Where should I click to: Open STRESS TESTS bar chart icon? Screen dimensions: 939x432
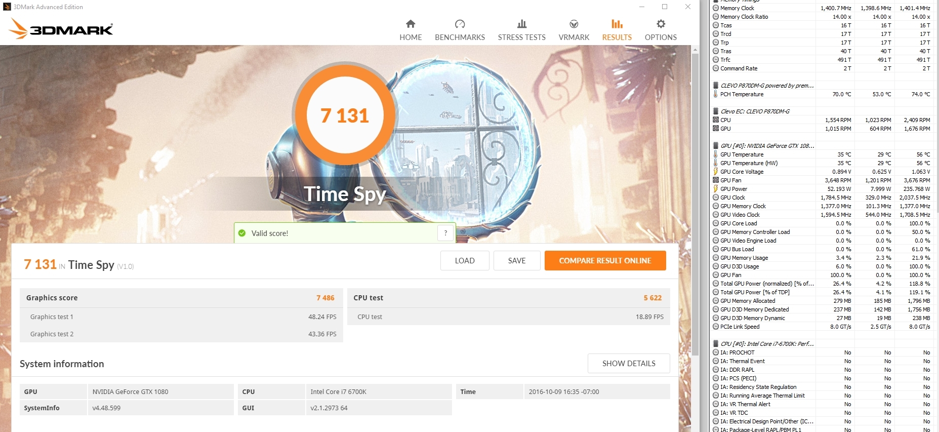point(522,24)
